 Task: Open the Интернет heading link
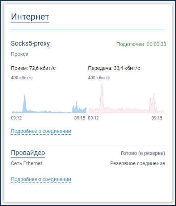coord(30,17)
